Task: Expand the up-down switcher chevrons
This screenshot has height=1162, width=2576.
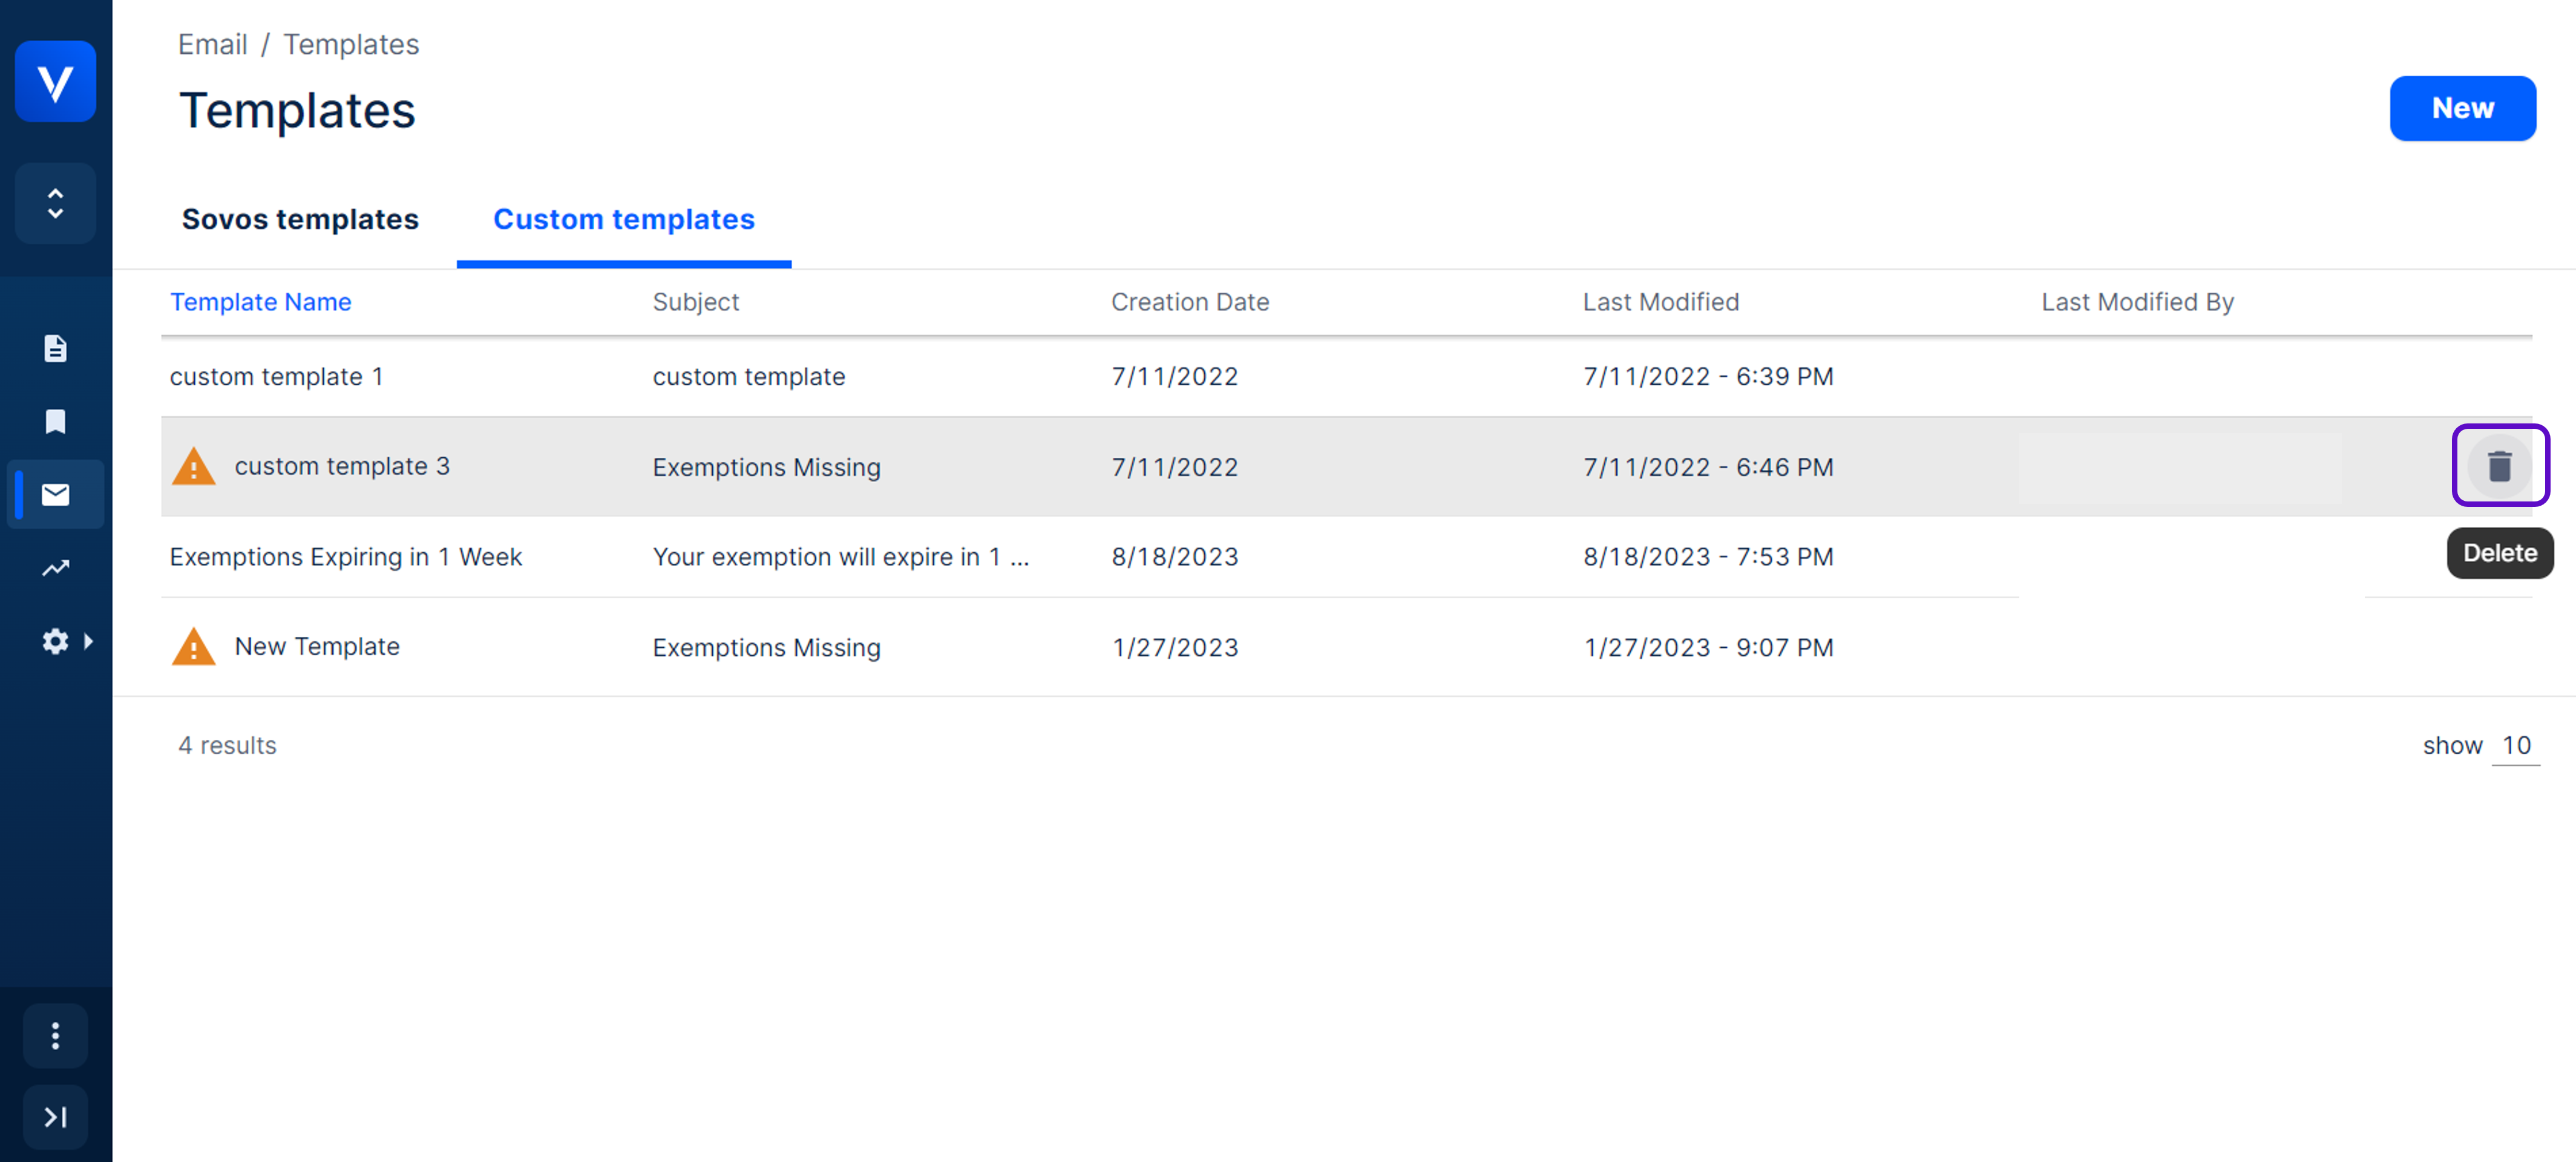Action: pos(55,203)
